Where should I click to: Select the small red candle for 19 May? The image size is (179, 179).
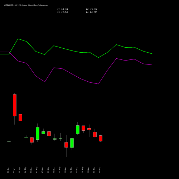89,129
